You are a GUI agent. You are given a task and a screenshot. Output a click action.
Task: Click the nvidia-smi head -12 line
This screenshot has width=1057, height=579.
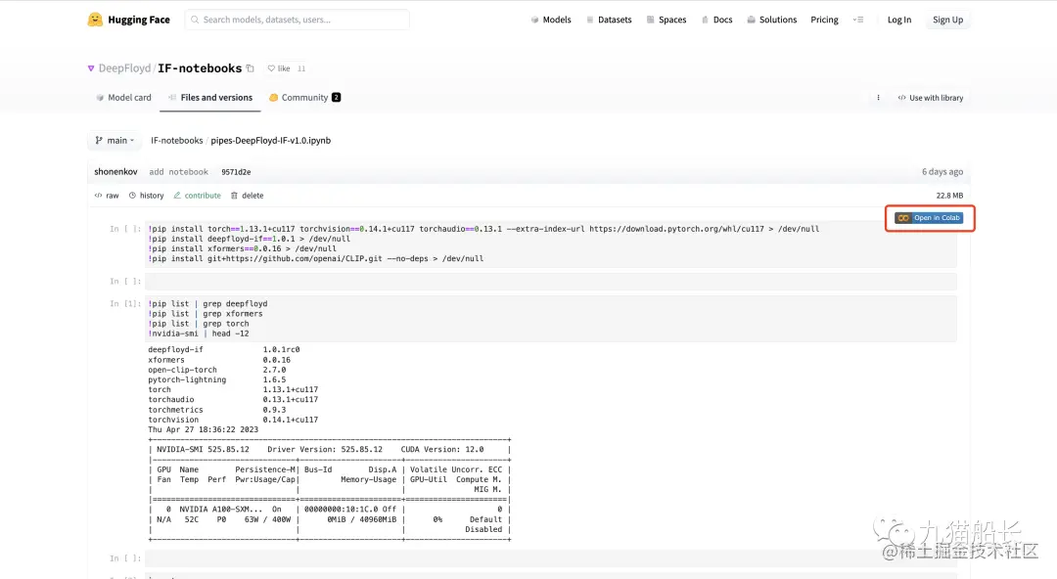pos(198,334)
